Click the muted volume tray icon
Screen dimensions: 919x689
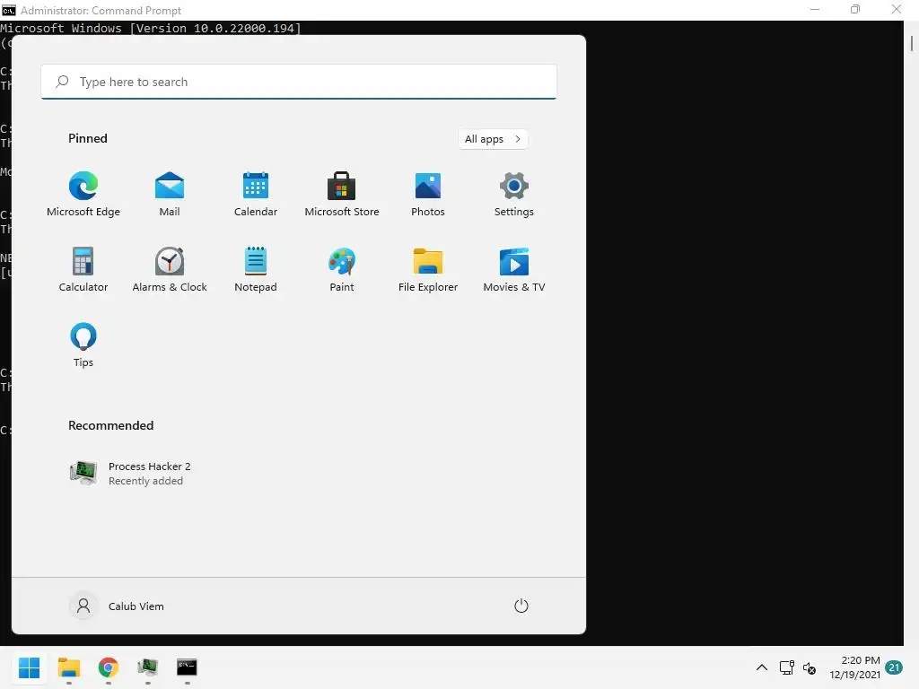point(810,667)
